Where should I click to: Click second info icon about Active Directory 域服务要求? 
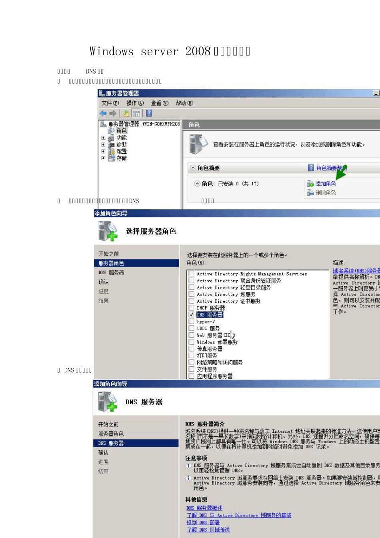tap(188, 478)
